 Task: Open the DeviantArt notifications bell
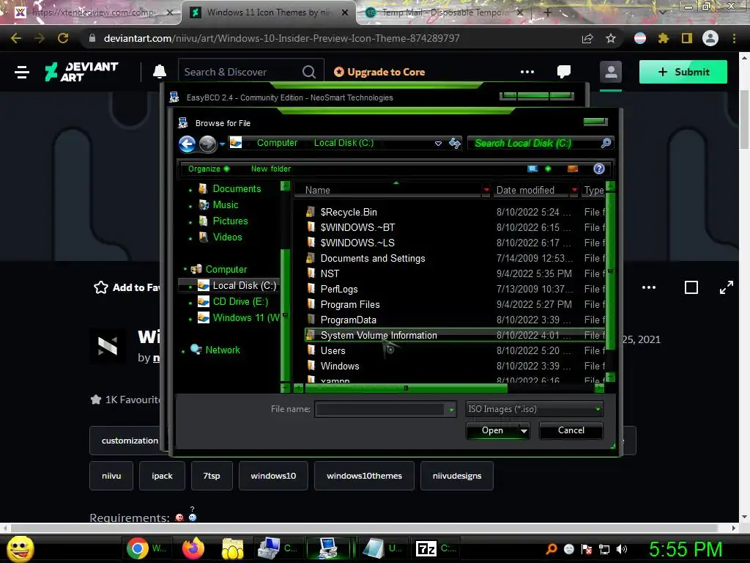[x=159, y=72]
